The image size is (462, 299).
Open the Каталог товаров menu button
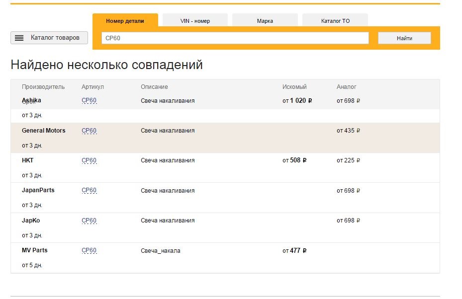49,38
